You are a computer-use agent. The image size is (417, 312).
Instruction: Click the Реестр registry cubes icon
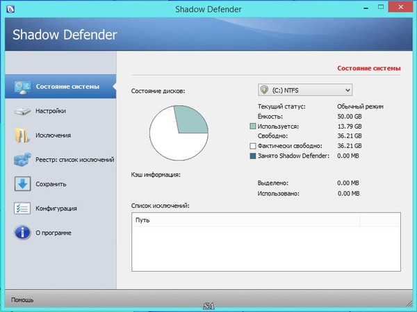[x=23, y=159]
